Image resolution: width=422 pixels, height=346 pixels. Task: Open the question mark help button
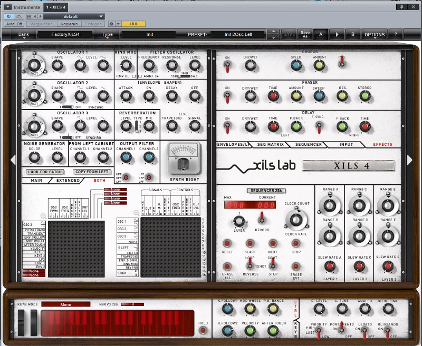[x=396, y=35]
